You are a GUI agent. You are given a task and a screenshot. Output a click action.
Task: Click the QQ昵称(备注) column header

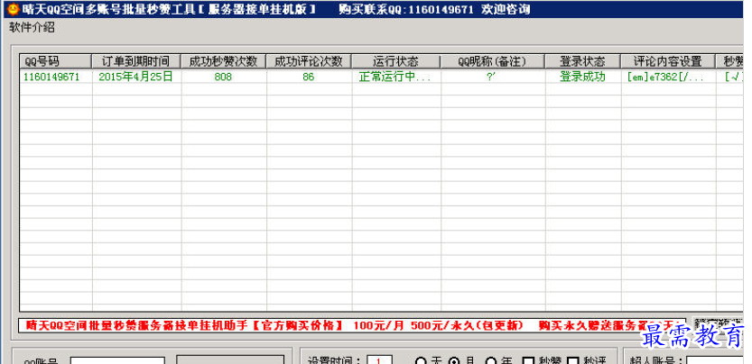coord(493,61)
